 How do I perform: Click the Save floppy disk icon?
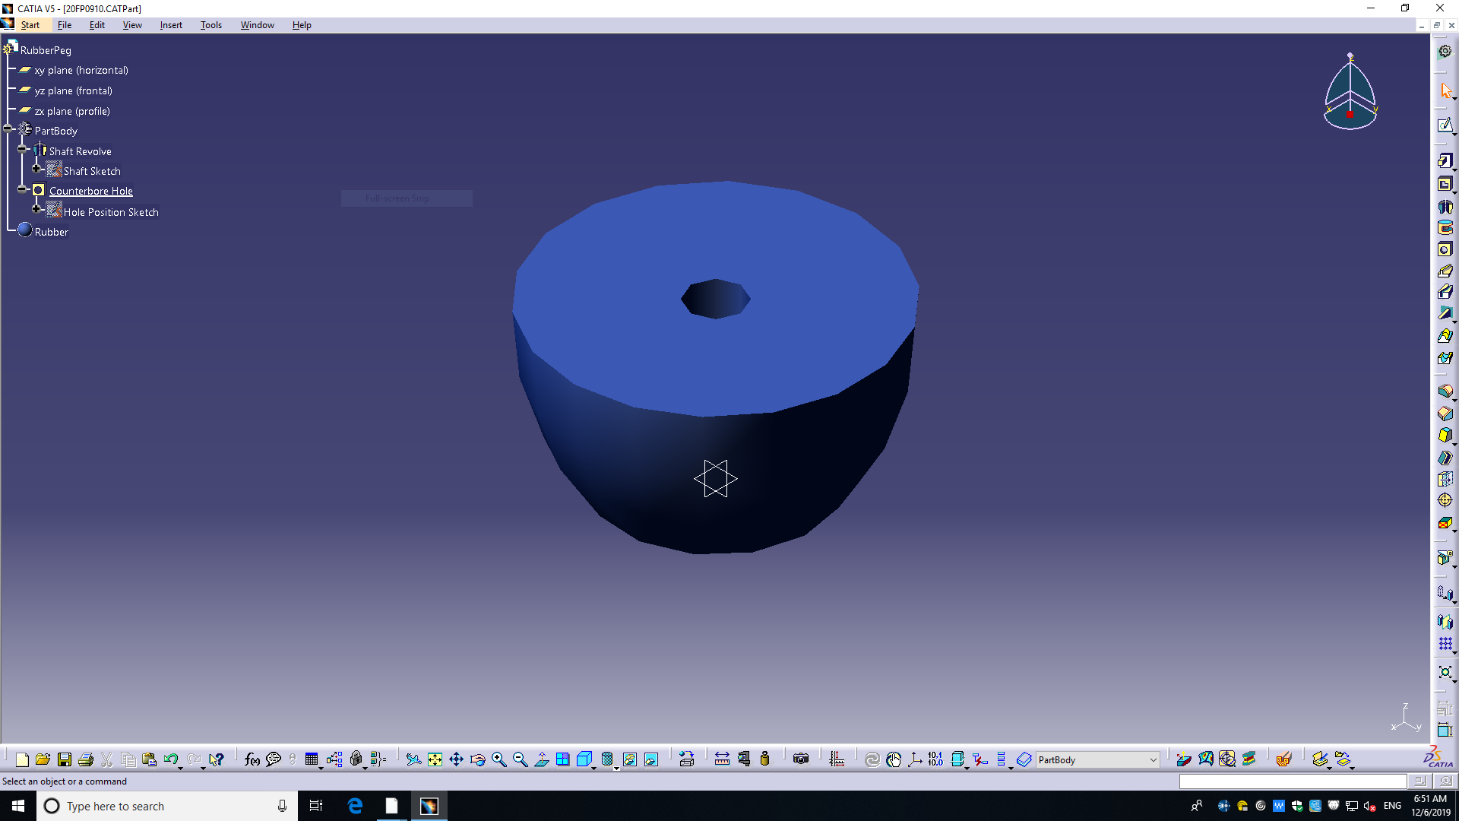click(x=65, y=759)
